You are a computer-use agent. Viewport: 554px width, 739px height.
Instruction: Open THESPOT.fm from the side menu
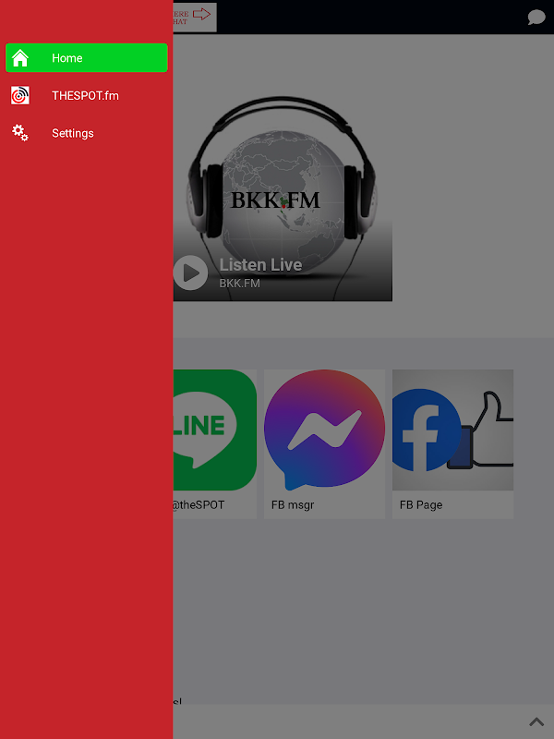(x=86, y=96)
